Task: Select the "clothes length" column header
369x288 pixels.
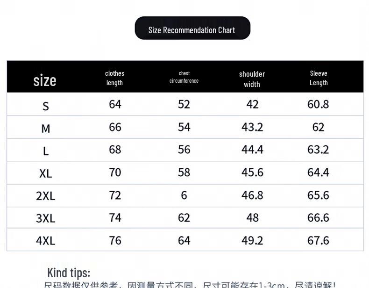Action: click(114, 78)
